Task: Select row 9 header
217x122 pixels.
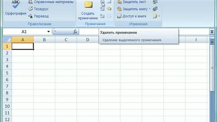Action: click(x=7, y=99)
